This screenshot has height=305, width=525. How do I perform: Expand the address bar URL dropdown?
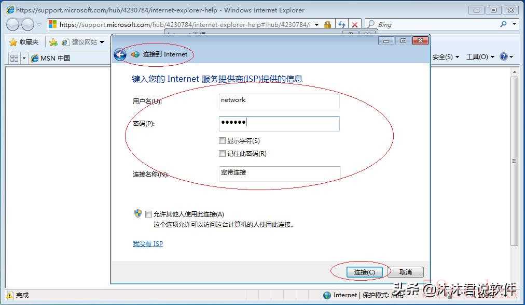316,25
